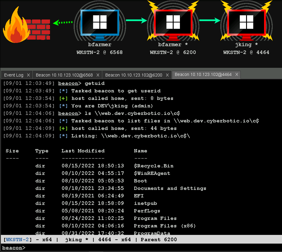Click the arrow linking bfarmer 6568 to 6200
The height and width of the screenshot is (252, 282).
tap(136, 20)
